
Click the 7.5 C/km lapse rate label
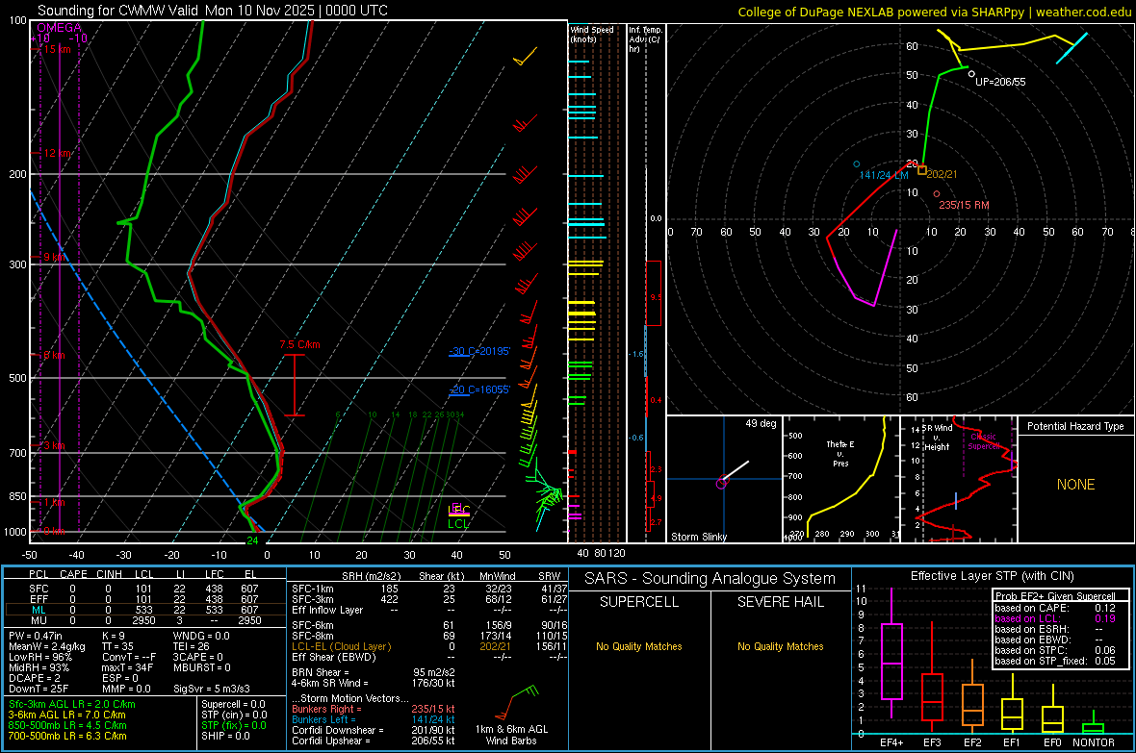click(x=299, y=344)
